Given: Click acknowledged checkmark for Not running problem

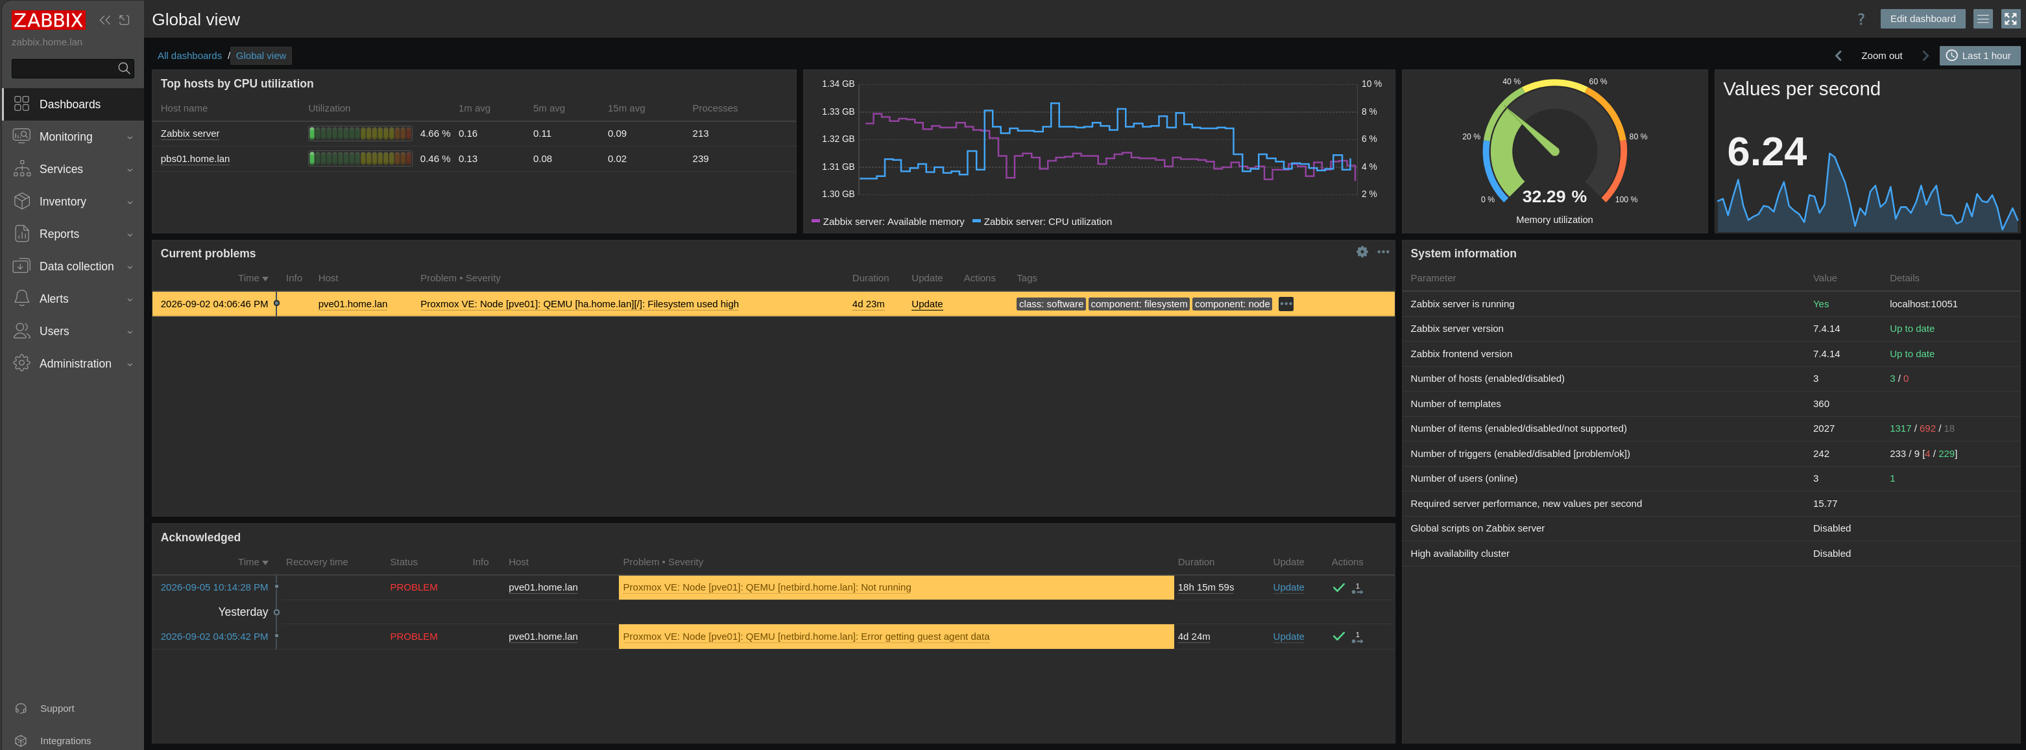Looking at the screenshot, I should [x=1338, y=588].
